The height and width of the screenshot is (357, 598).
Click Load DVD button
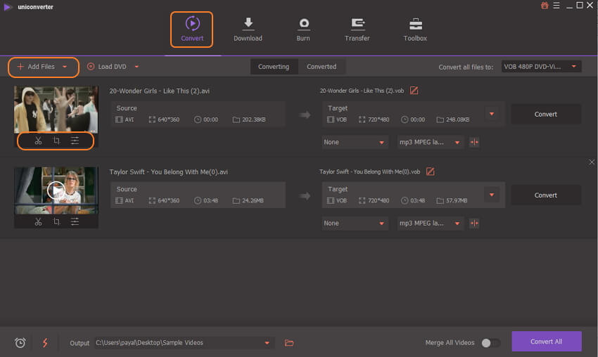click(107, 67)
